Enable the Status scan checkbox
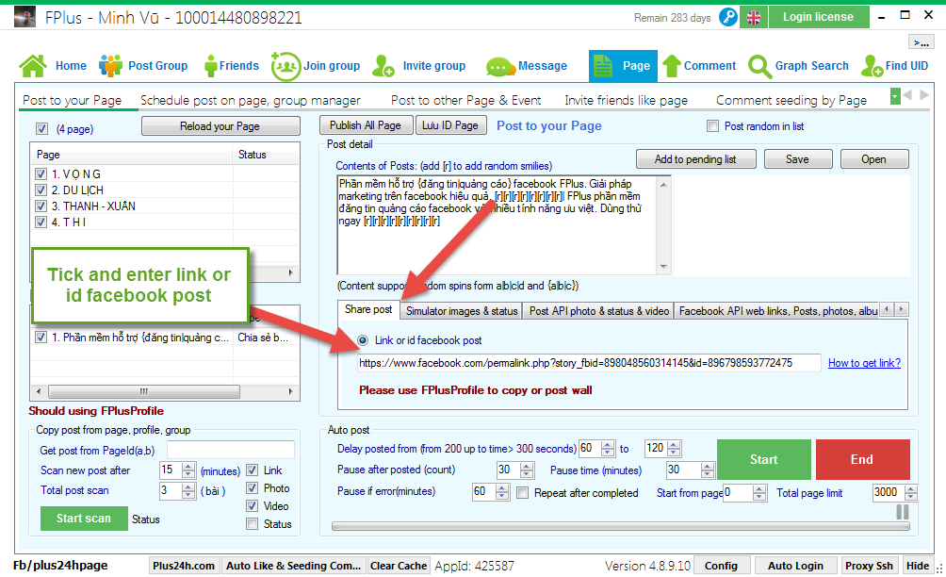Image resolution: width=946 pixels, height=577 pixels. pos(253,524)
